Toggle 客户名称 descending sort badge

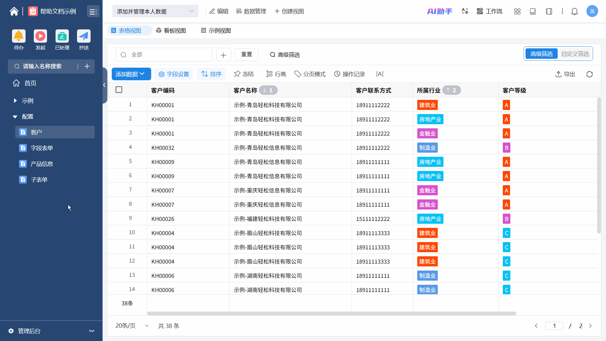pos(268,90)
